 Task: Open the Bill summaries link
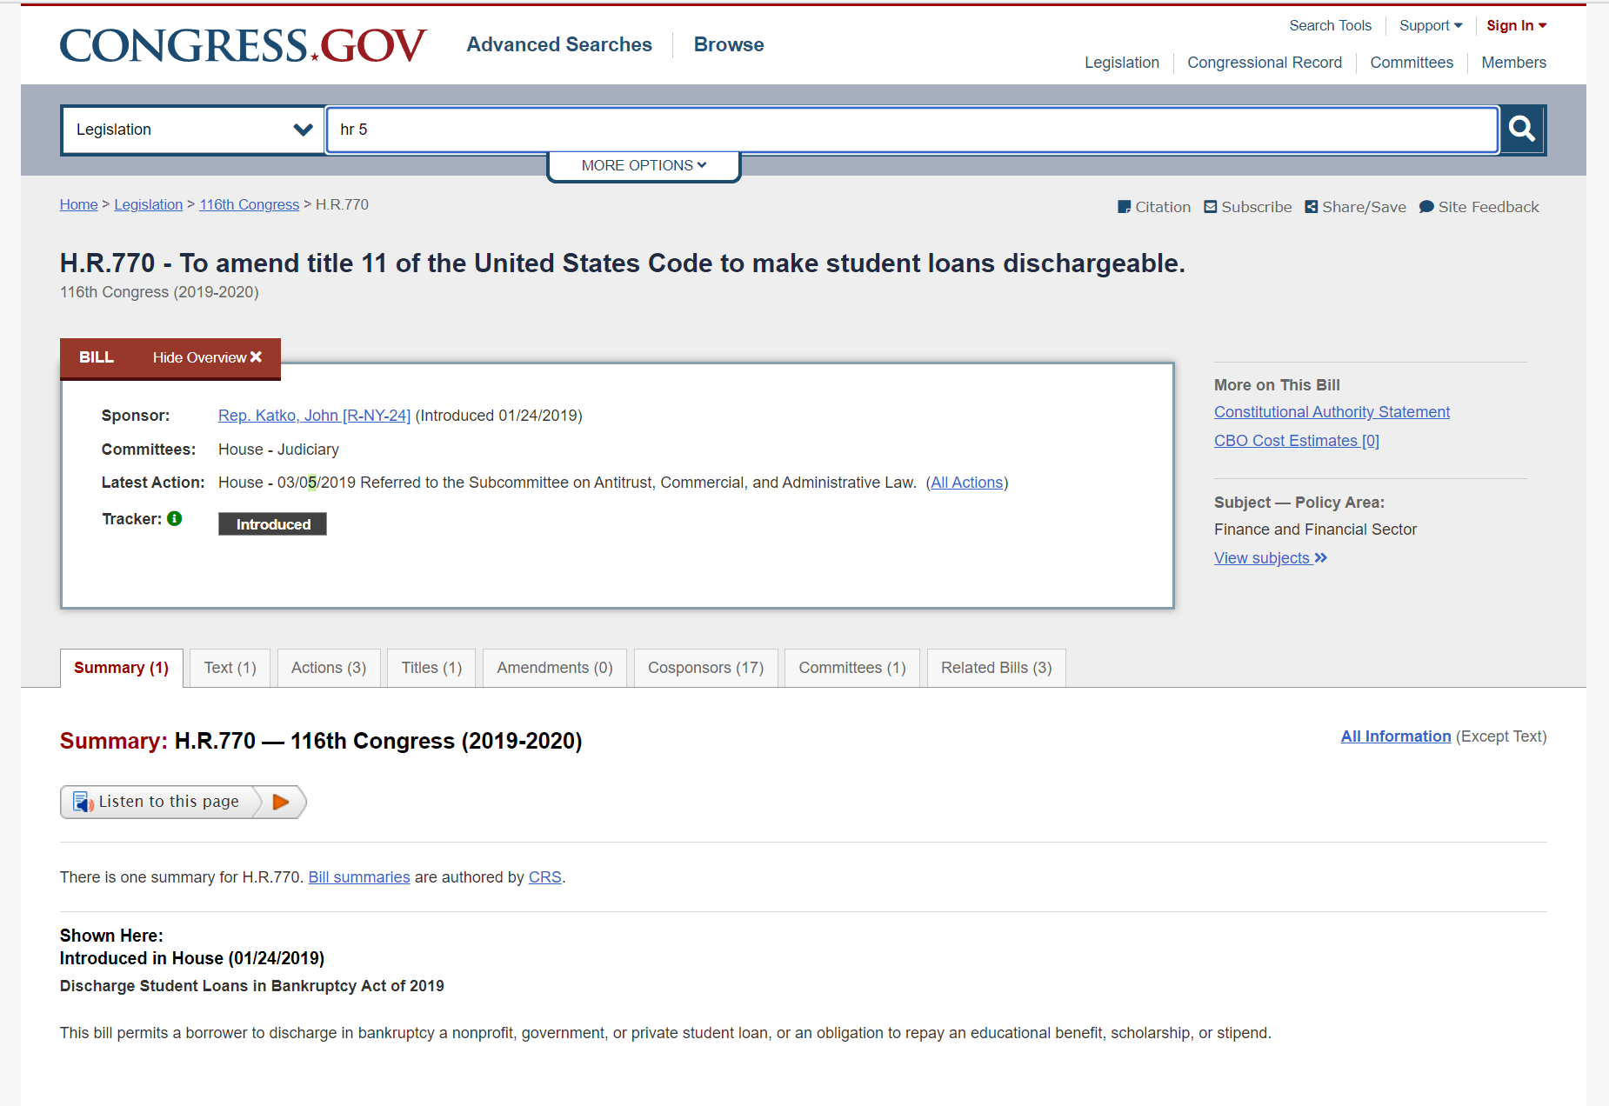tap(359, 877)
